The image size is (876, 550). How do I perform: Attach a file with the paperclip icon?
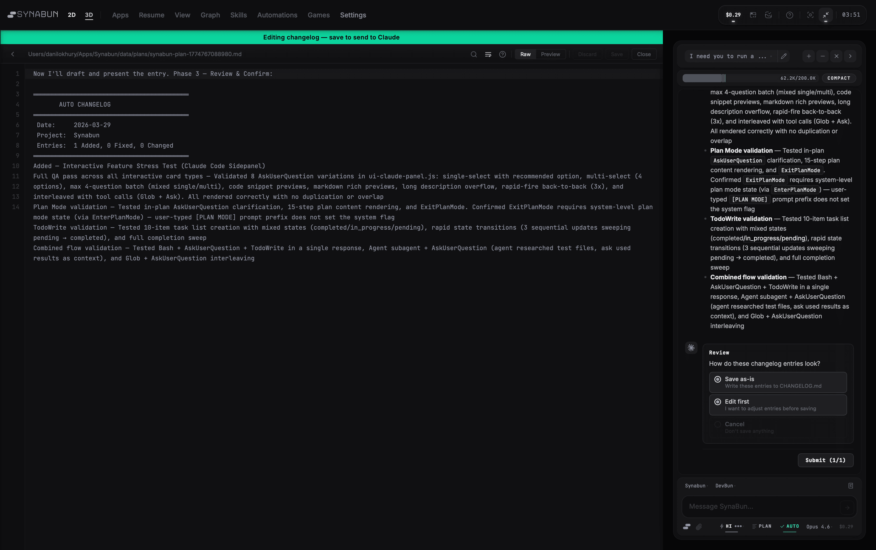coord(698,527)
